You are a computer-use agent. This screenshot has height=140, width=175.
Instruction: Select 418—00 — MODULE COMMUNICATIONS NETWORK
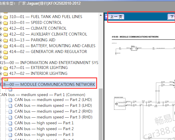coord(48,84)
